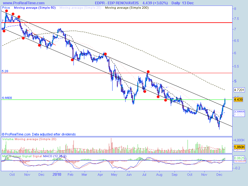Click the 8 value on the price axis
248x186 pixels.
point(235,9)
